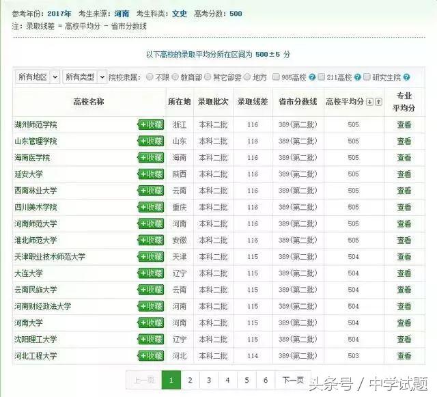437x397 pixels.
Task: Go to results page 4
Action: click(227, 380)
